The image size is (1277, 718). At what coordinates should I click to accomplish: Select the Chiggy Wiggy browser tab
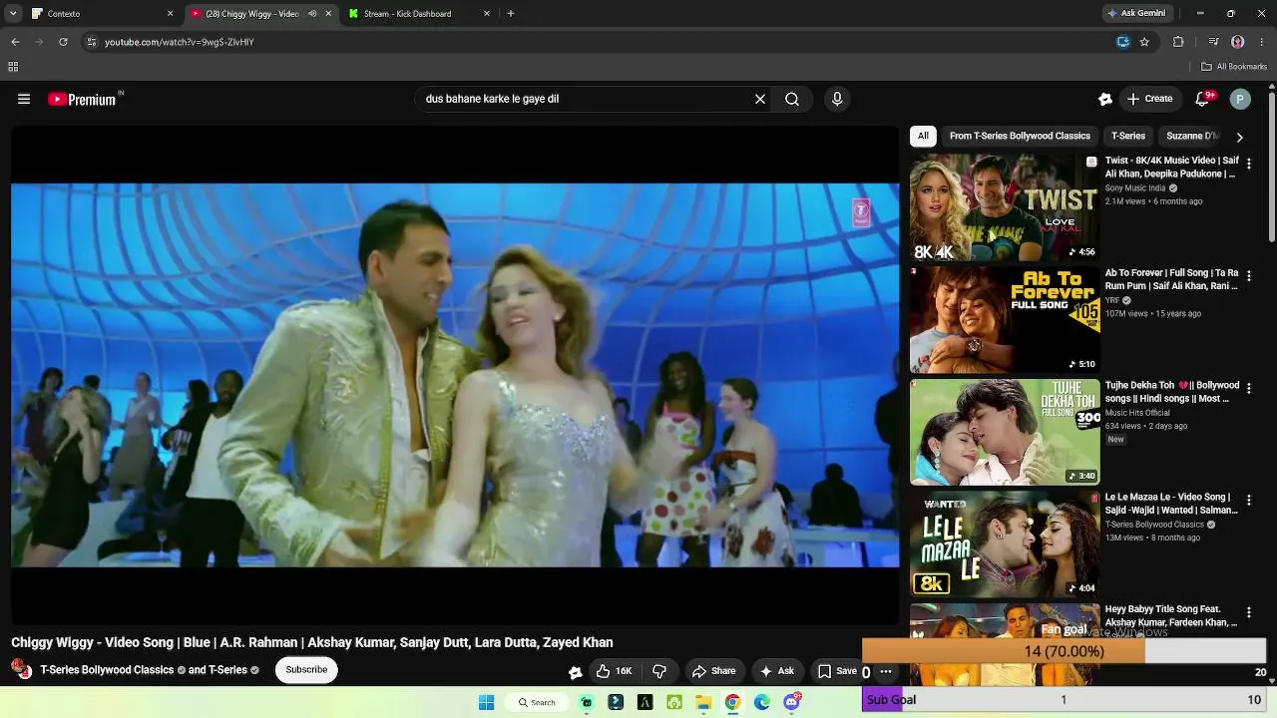click(259, 14)
